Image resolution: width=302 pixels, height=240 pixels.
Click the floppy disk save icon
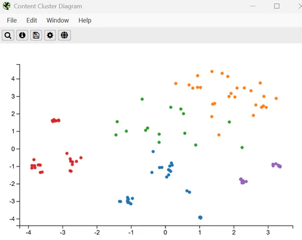(36, 35)
